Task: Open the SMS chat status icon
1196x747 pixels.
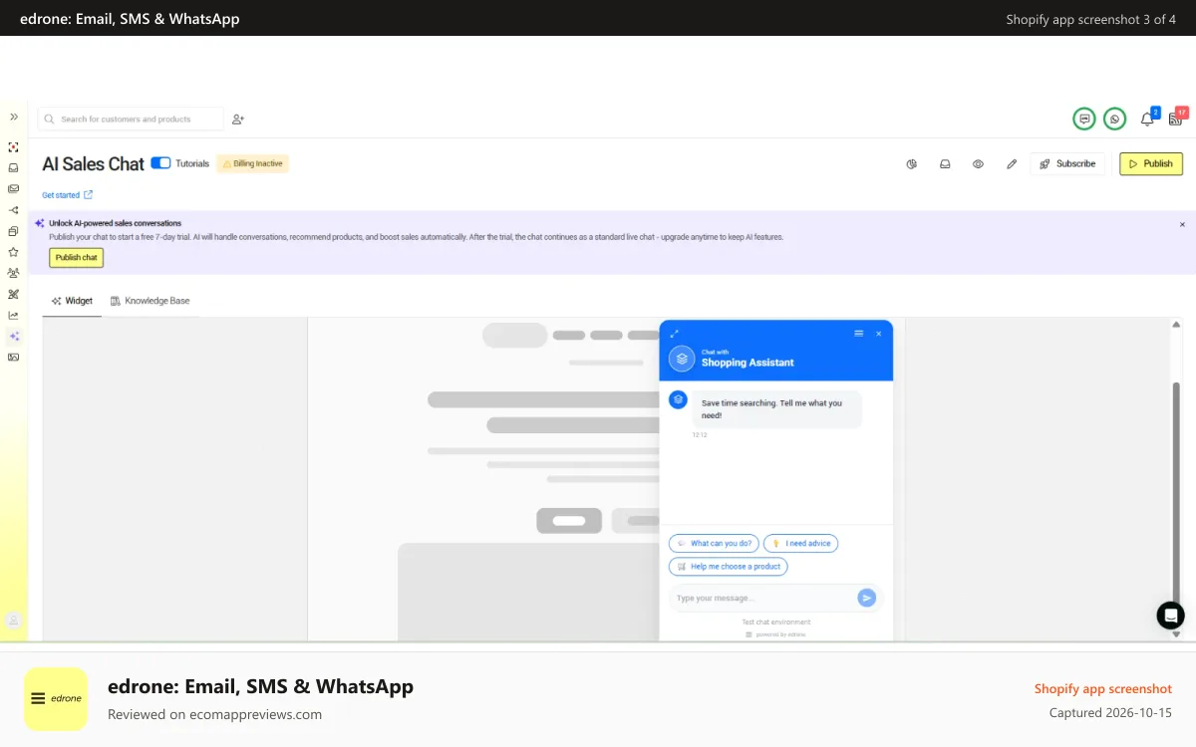Action: [1084, 119]
